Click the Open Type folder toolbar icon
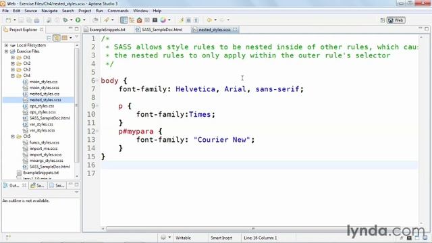The height and width of the screenshot is (243, 432). point(95,20)
